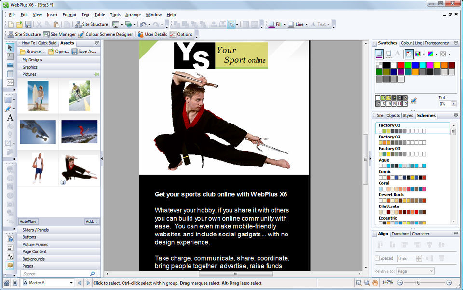Toggle the Spaced checkbox in Align panel
The image size is (463, 290).
[378, 259]
